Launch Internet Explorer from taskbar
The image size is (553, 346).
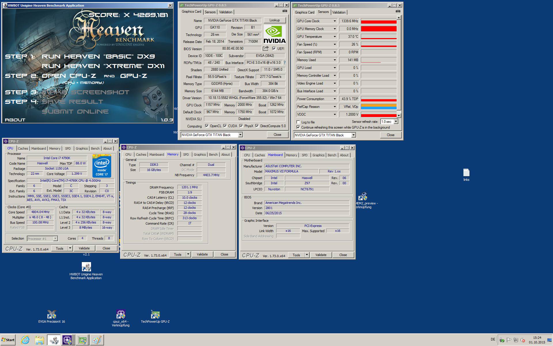click(25, 340)
